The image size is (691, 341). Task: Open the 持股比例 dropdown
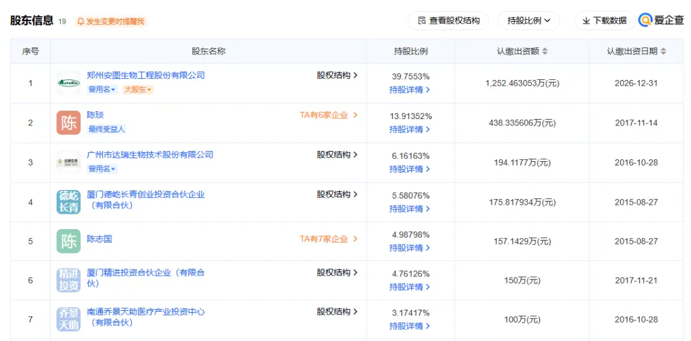(x=528, y=20)
